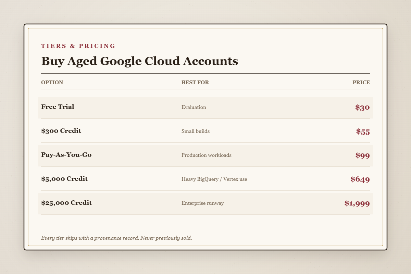Screen dimensions: 411x274
Task: Click the $55 price
Action: point(363,131)
